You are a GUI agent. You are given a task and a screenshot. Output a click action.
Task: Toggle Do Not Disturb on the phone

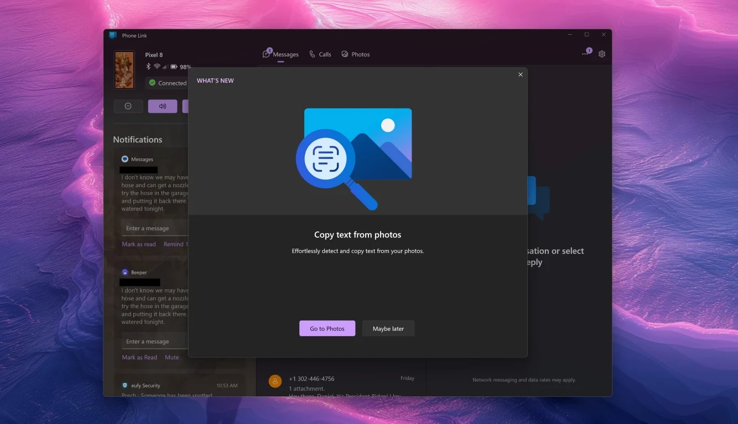pyautogui.click(x=128, y=107)
